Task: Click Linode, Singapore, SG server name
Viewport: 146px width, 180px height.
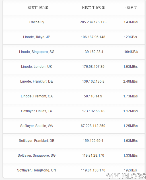Action: pos(37,52)
